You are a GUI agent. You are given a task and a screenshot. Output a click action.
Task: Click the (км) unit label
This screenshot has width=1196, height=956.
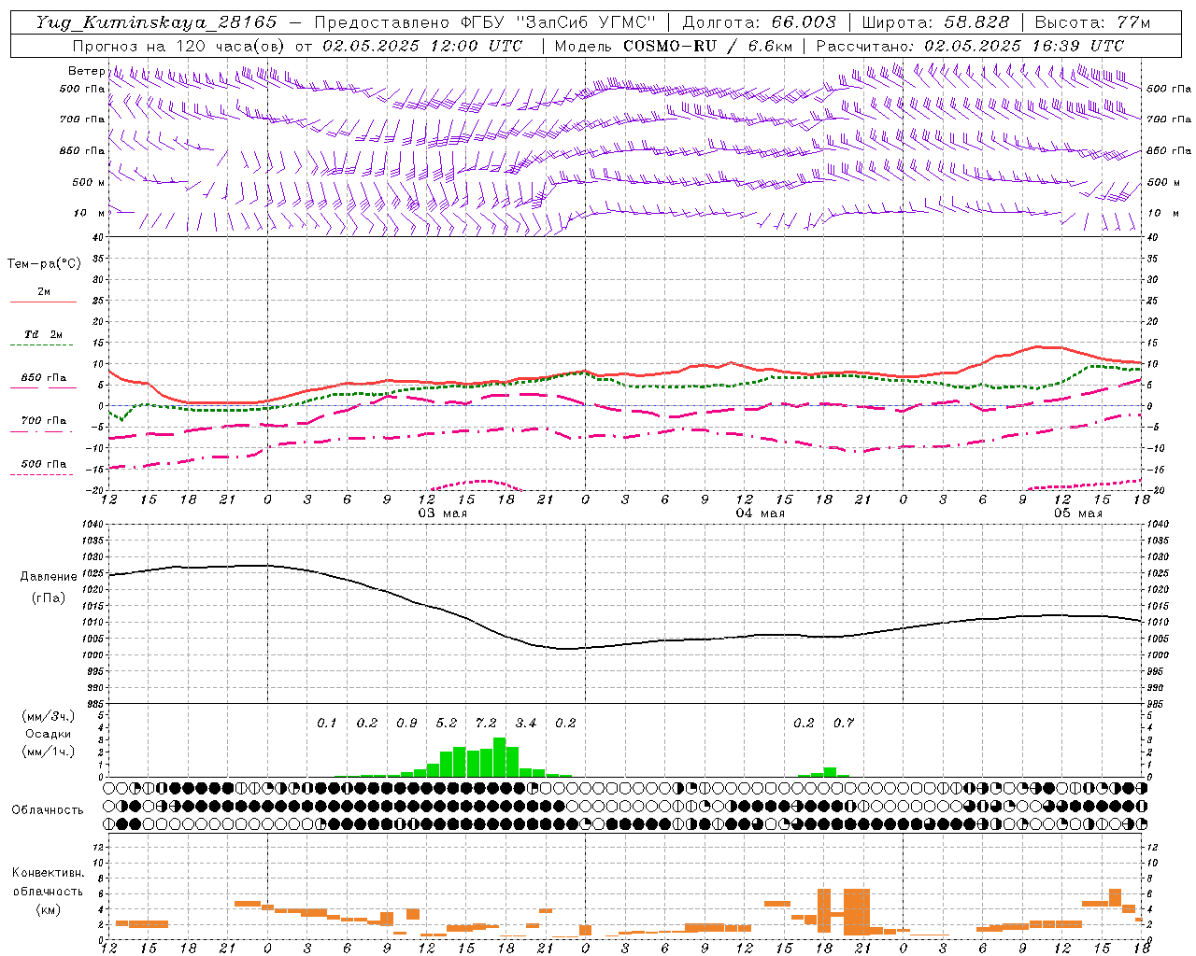click(48, 909)
